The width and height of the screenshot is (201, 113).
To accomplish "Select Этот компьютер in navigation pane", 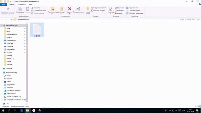I will [x=11, y=73].
